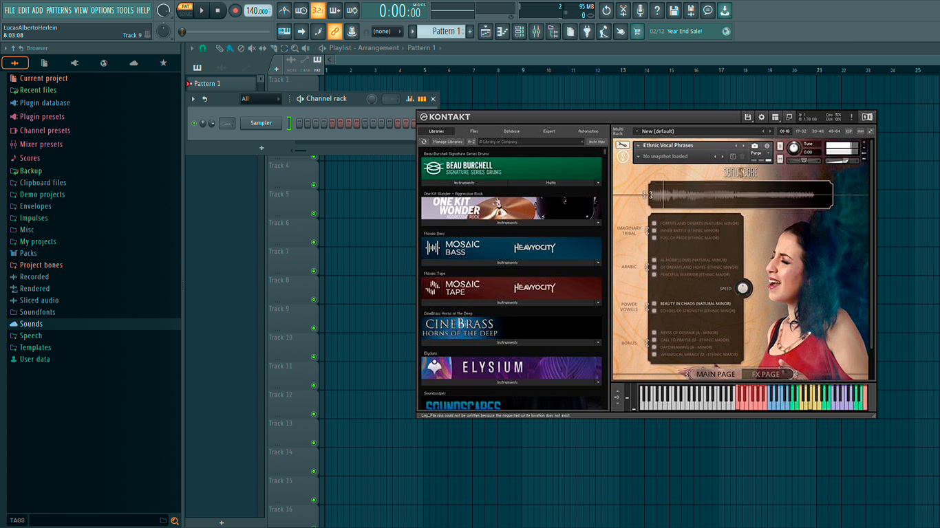
Task: Open the channel rack 'All' filter dropdown
Action: 260,99
